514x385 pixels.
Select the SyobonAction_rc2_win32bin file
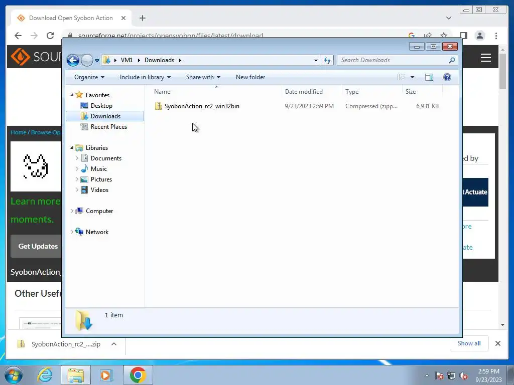(x=202, y=106)
